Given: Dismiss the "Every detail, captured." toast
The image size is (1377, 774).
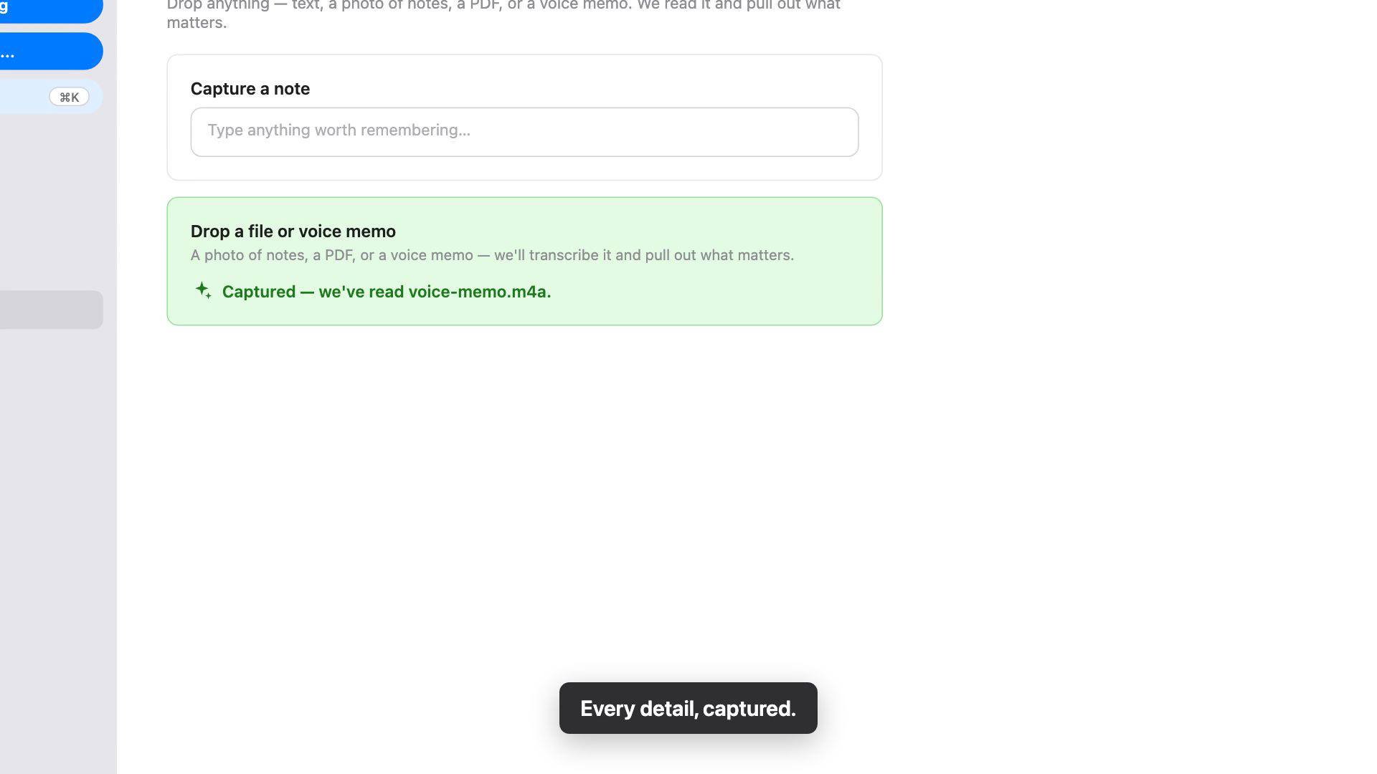Looking at the screenshot, I should (x=688, y=708).
